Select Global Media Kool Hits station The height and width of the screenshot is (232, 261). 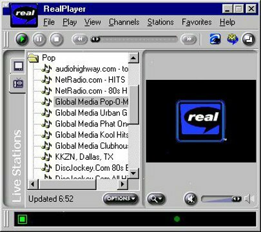92,135
